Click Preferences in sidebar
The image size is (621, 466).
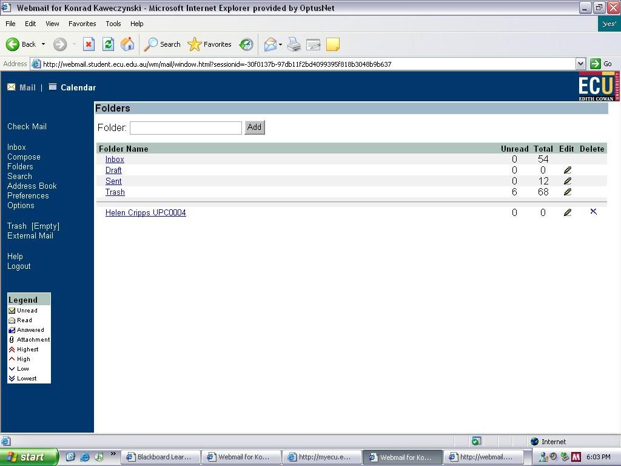[28, 196]
